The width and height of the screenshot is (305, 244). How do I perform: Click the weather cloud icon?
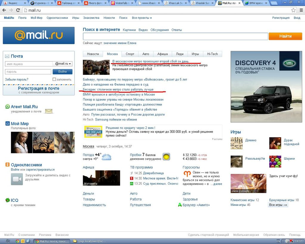[106, 157]
